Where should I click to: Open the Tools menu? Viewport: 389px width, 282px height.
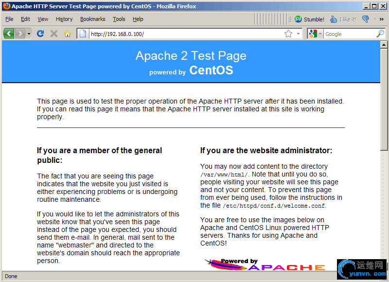click(x=119, y=19)
